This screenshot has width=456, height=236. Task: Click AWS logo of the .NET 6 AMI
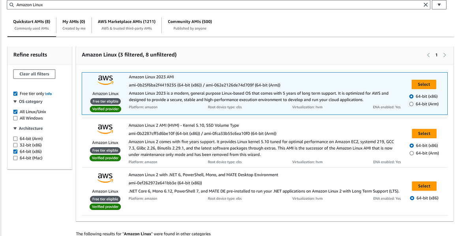(105, 178)
